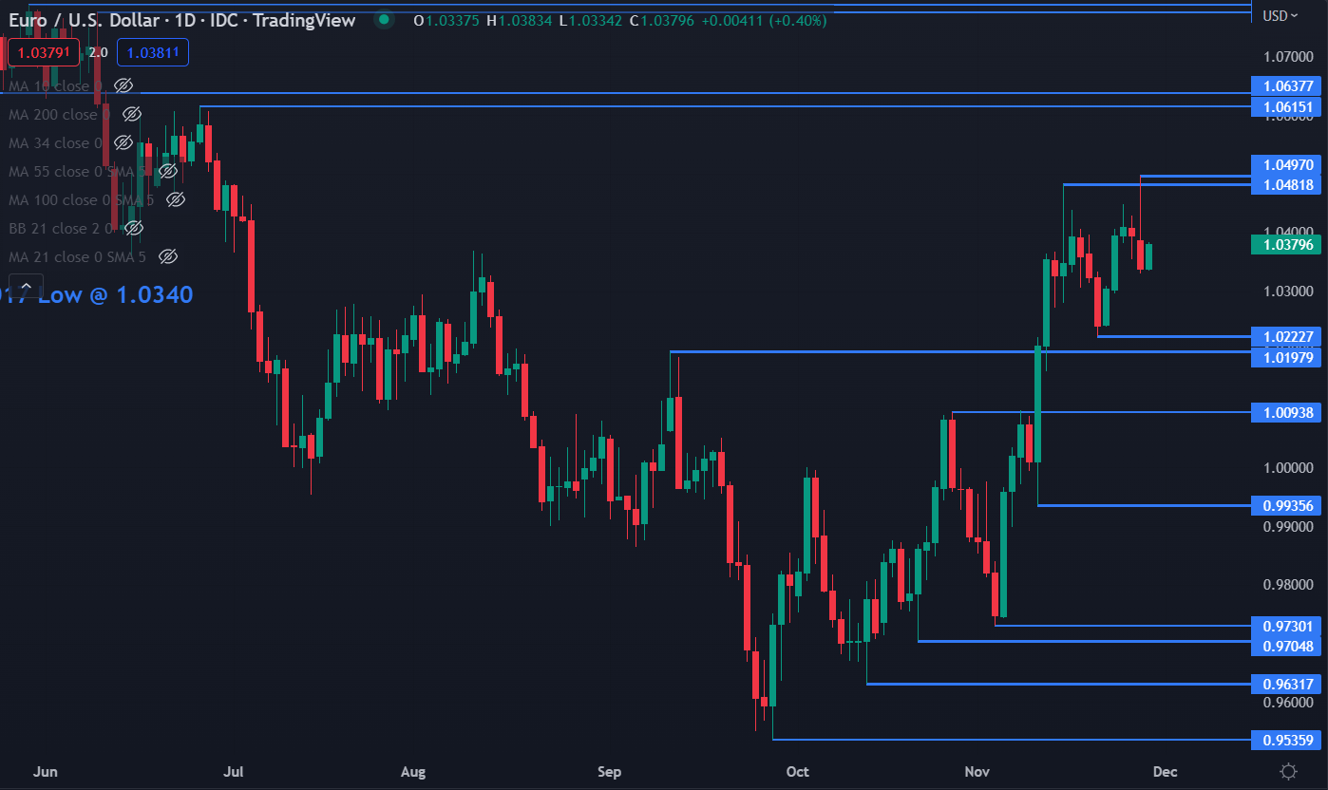Show the BB 21 close 2 indicator

click(134, 228)
